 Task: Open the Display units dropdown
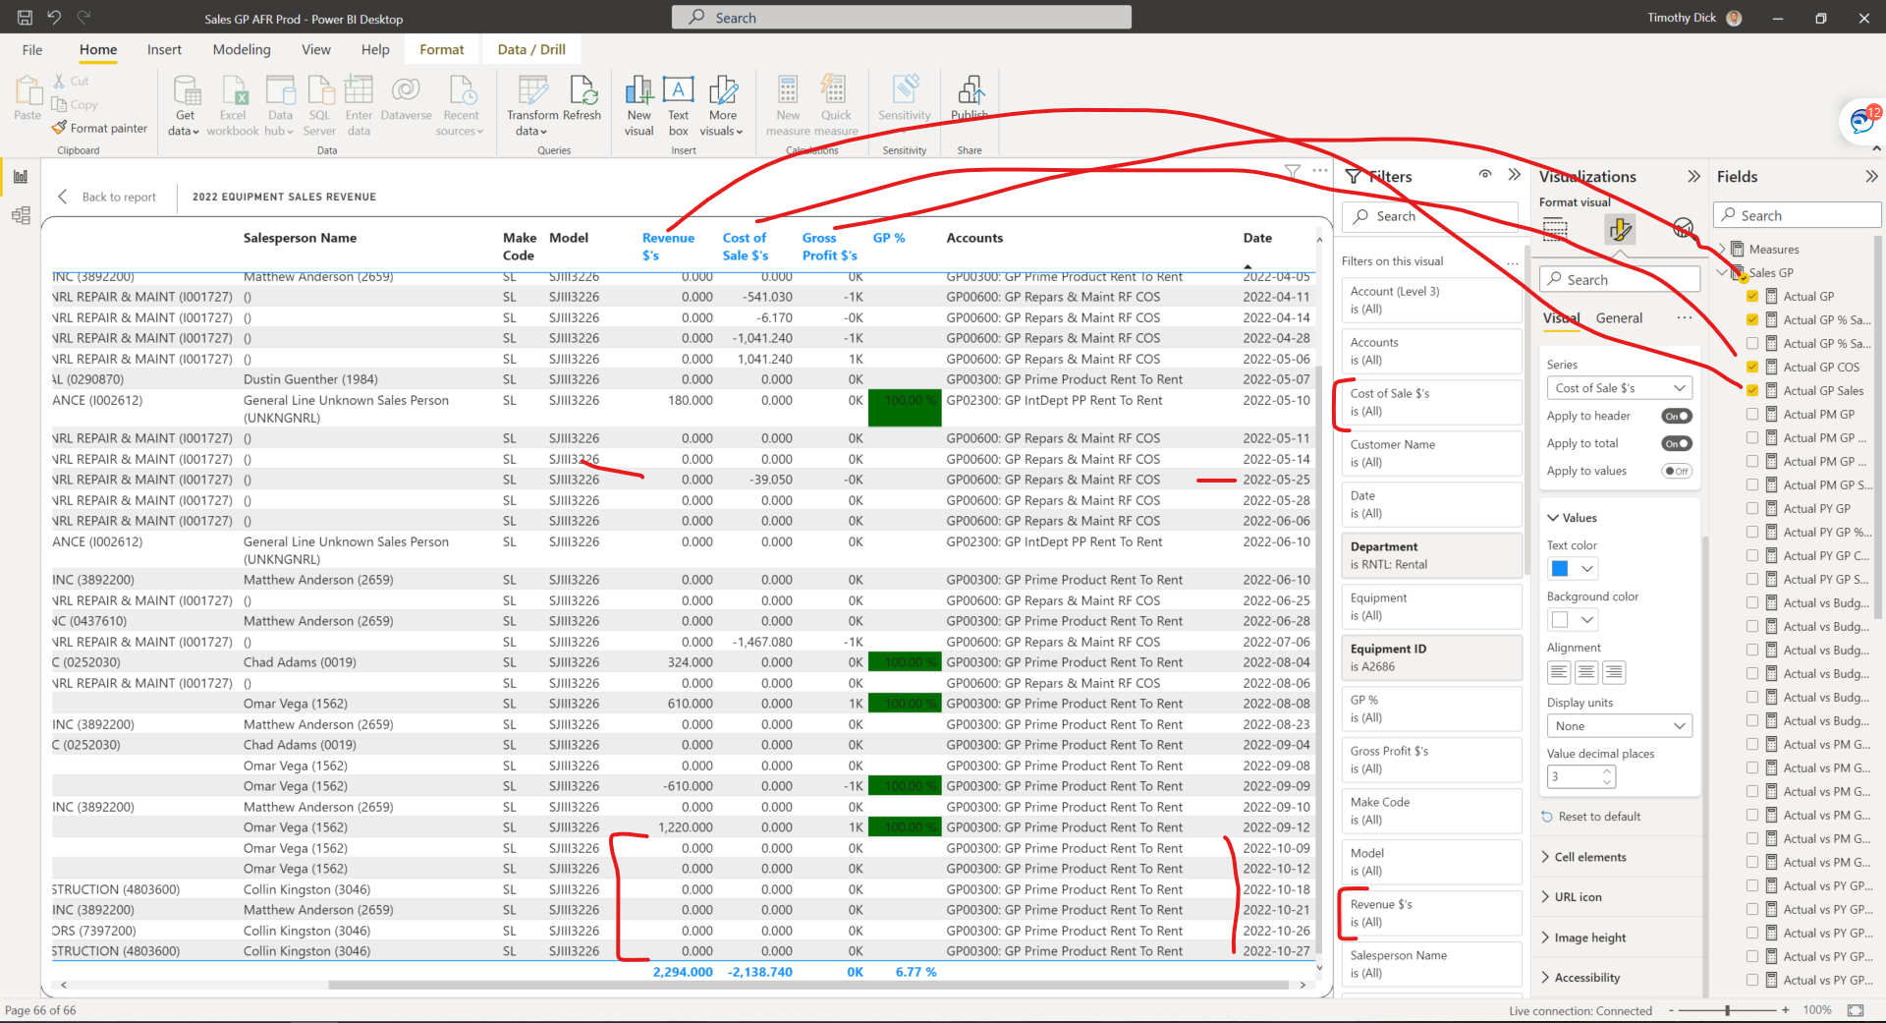click(1619, 726)
